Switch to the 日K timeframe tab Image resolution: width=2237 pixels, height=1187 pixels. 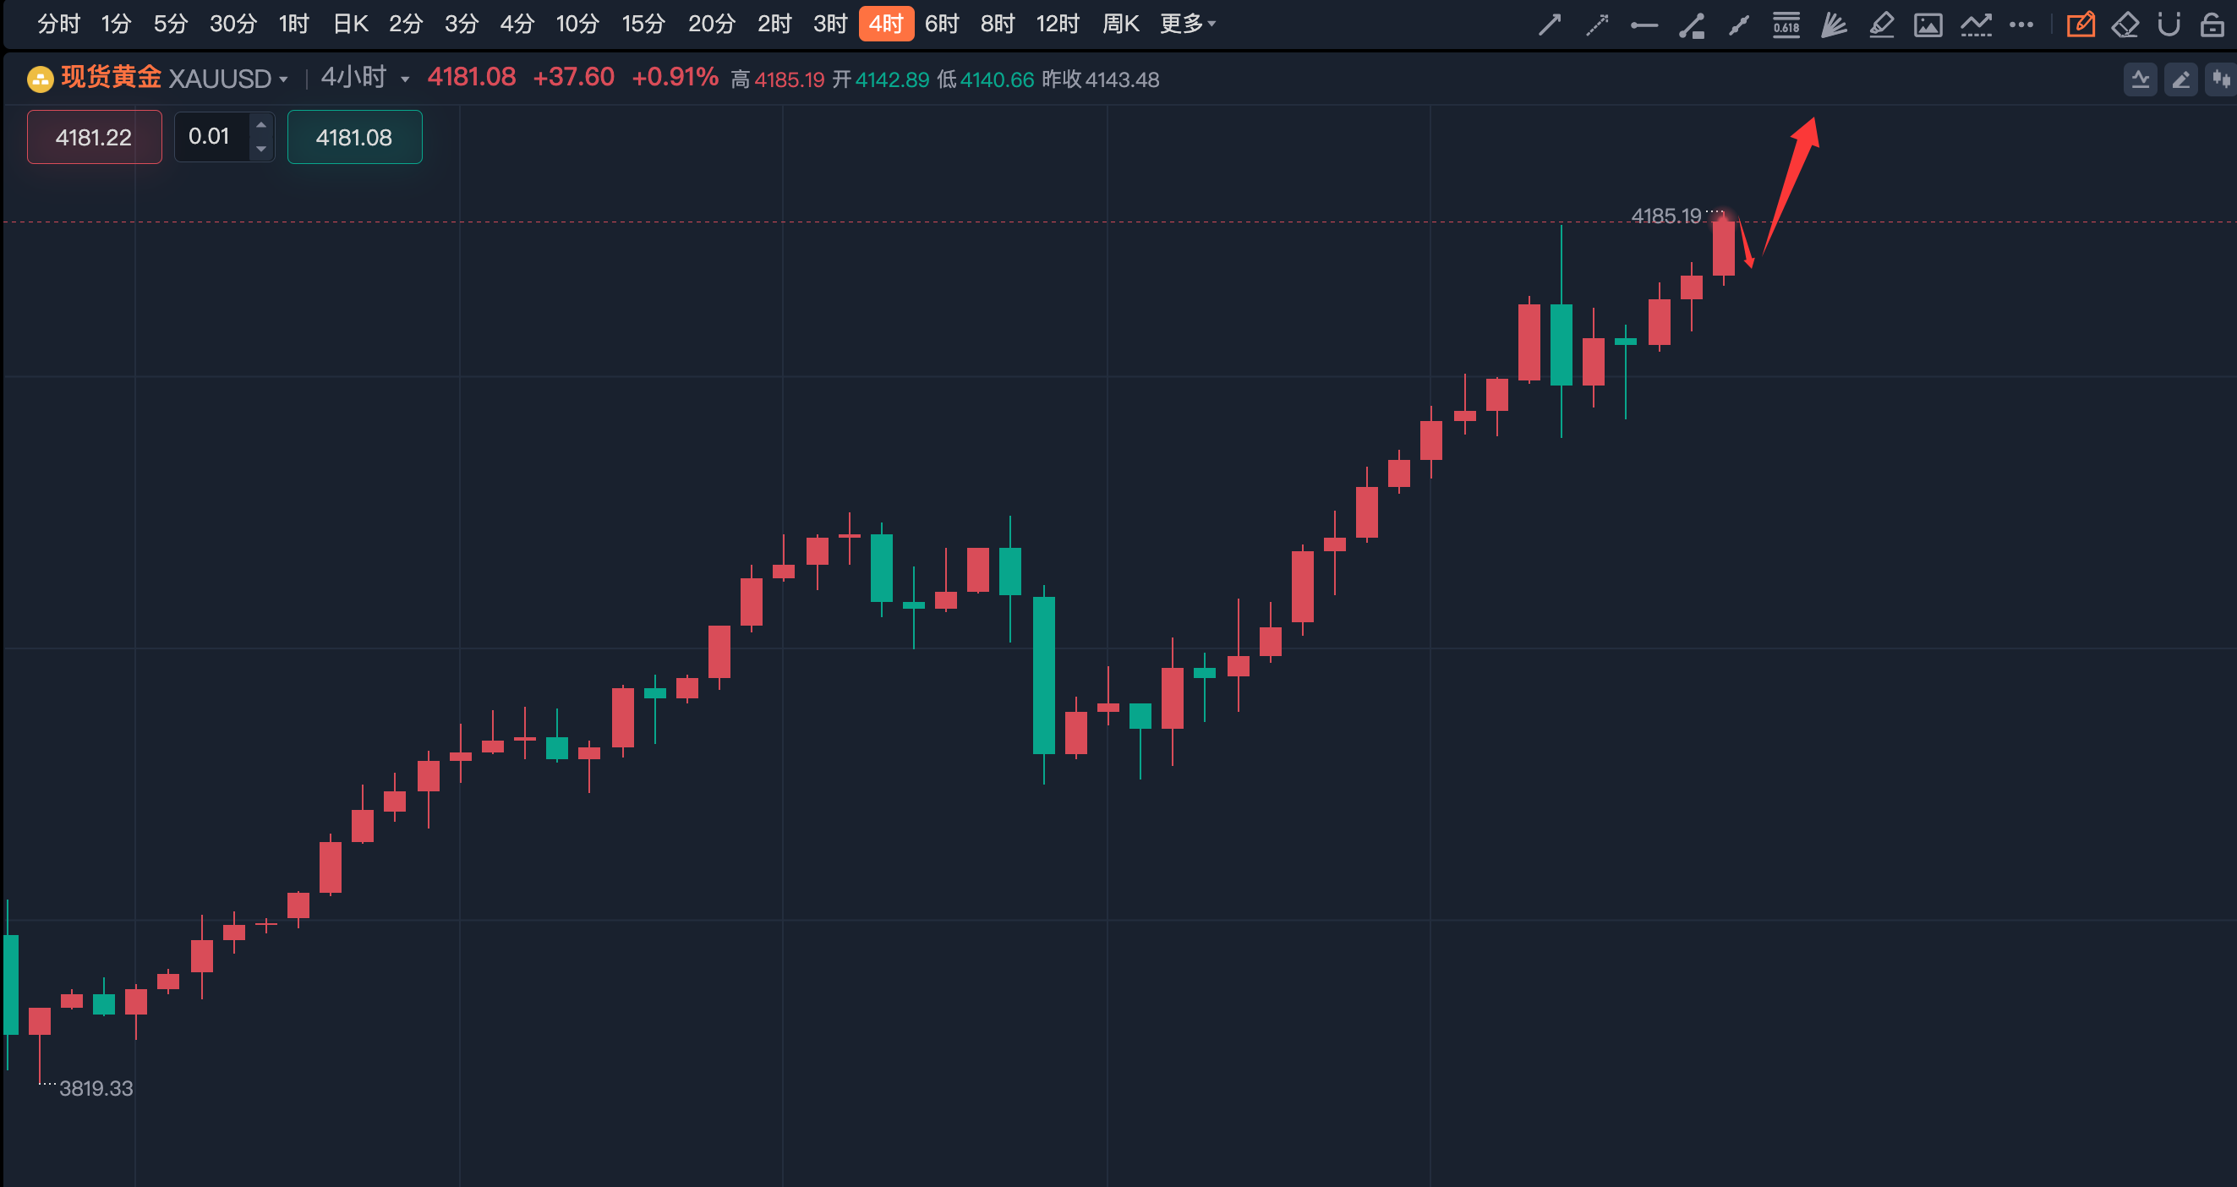pyautogui.click(x=350, y=24)
